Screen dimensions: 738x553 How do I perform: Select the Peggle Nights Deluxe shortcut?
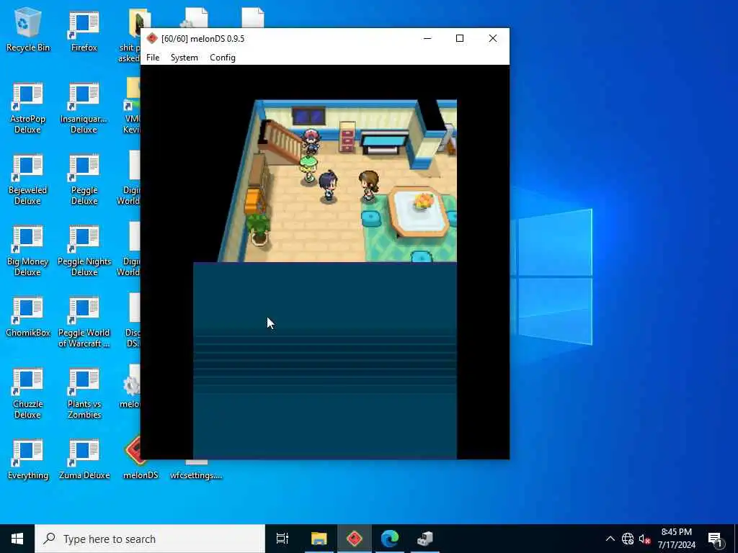(84, 251)
